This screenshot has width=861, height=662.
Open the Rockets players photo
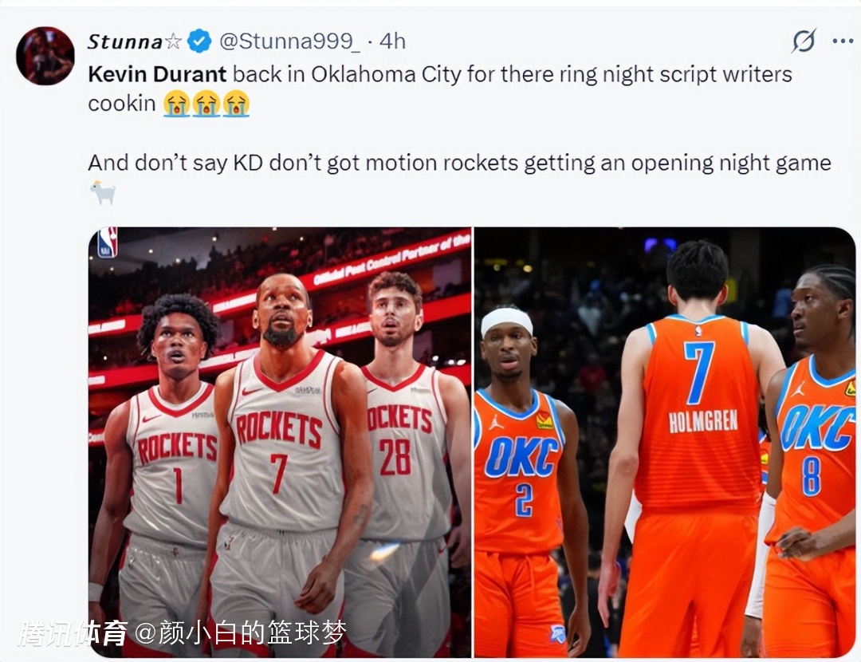pyautogui.click(x=280, y=442)
